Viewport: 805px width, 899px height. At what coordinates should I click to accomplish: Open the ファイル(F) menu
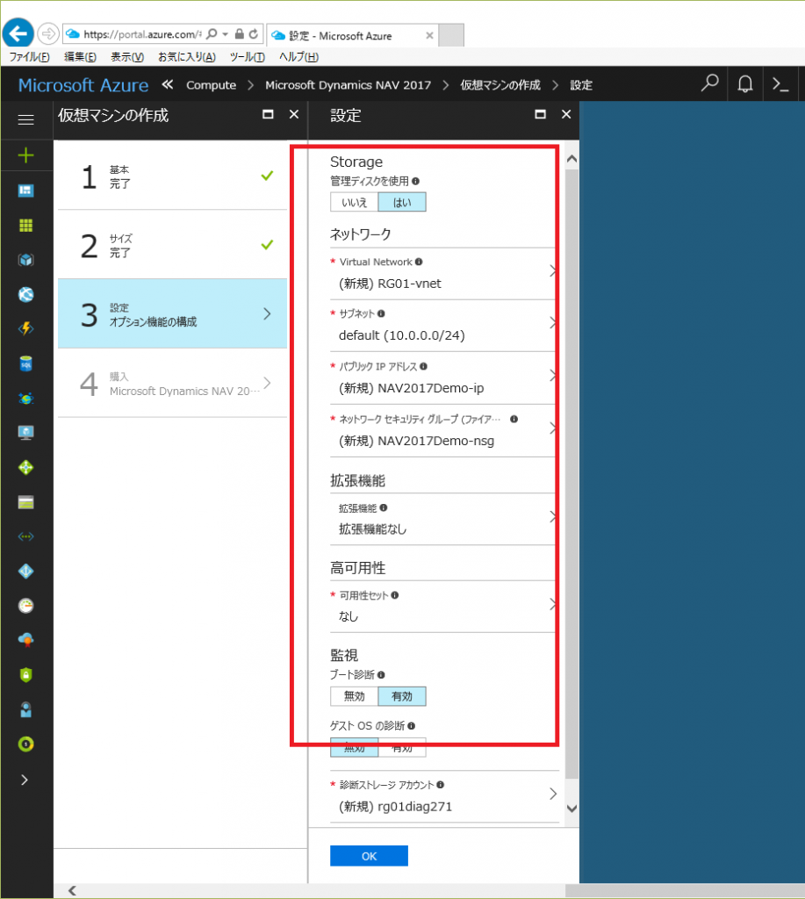(x=29, y=57)
